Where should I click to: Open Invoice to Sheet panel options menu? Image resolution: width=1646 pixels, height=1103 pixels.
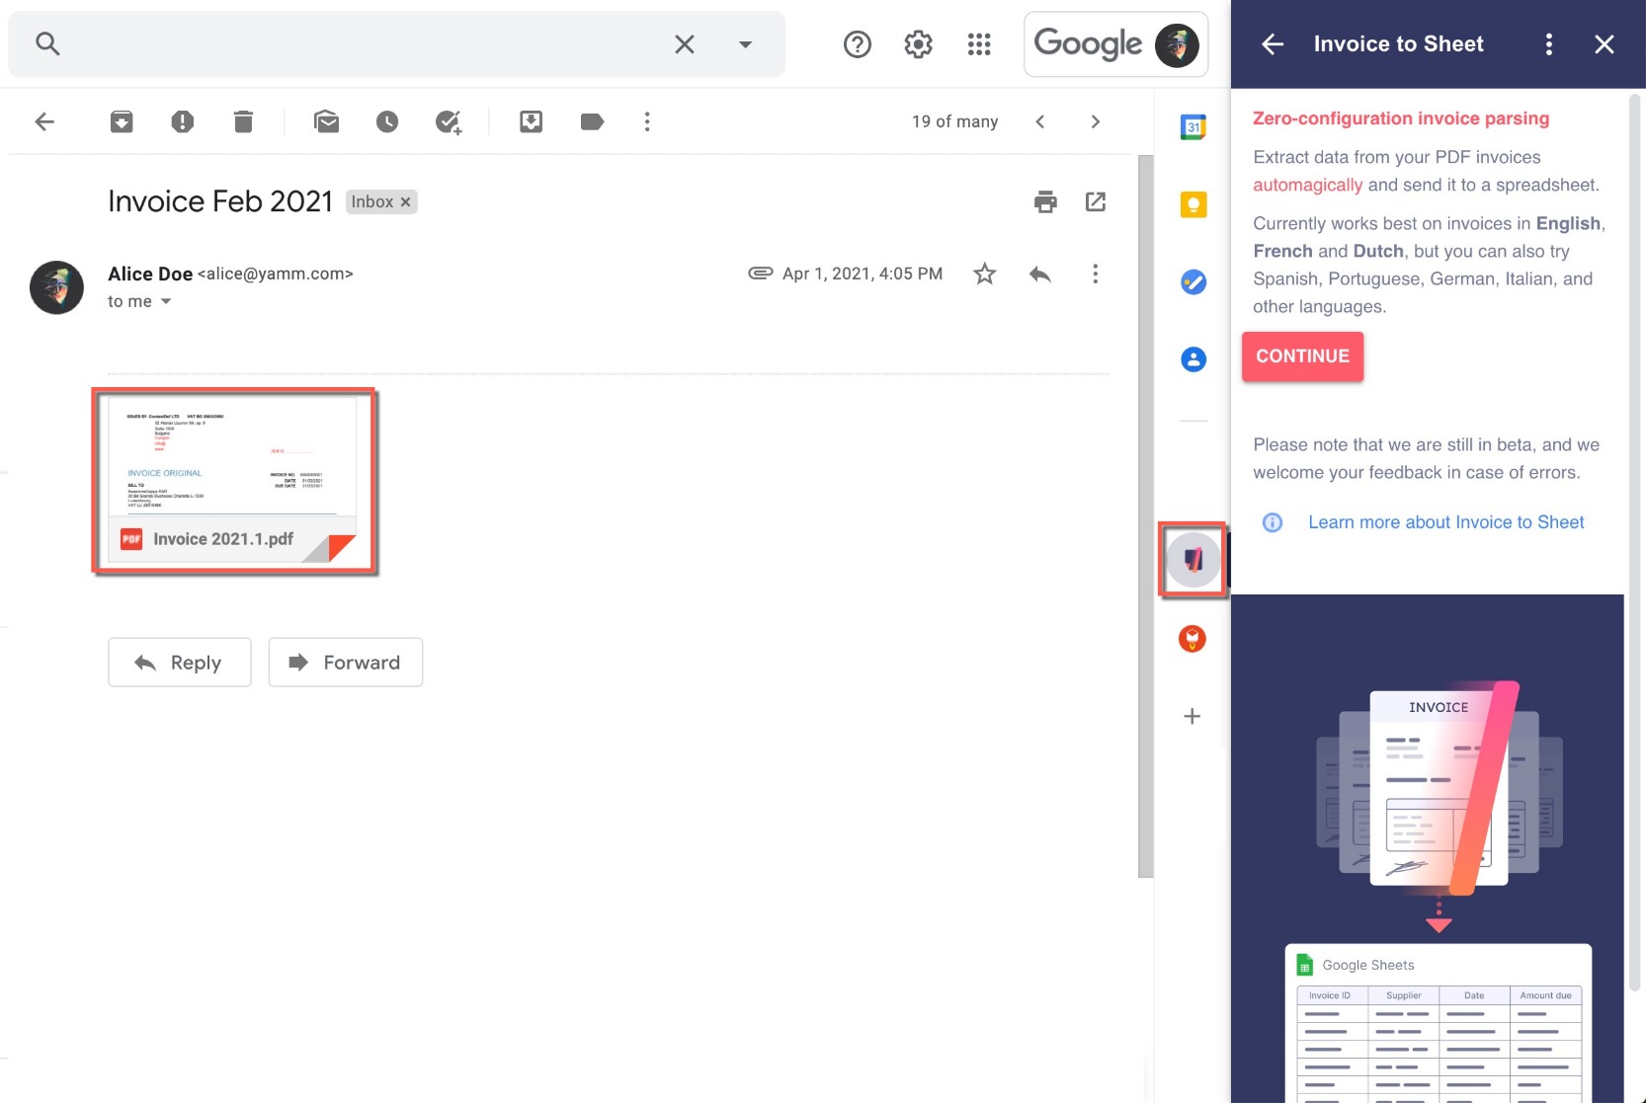(1549, 43)
